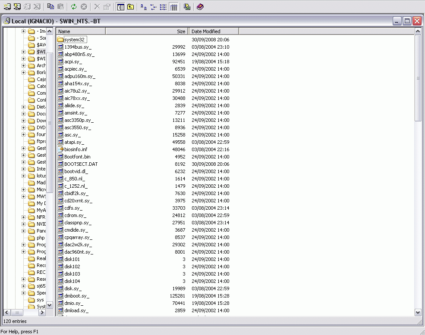This screenshot has width=425, height=335.
Task: Click the file list scroll down arrow
Action: 418,312
